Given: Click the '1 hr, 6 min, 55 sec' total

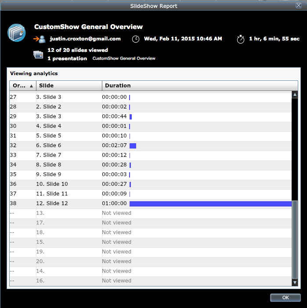Looking at the screenshot, I should point(274,39).
